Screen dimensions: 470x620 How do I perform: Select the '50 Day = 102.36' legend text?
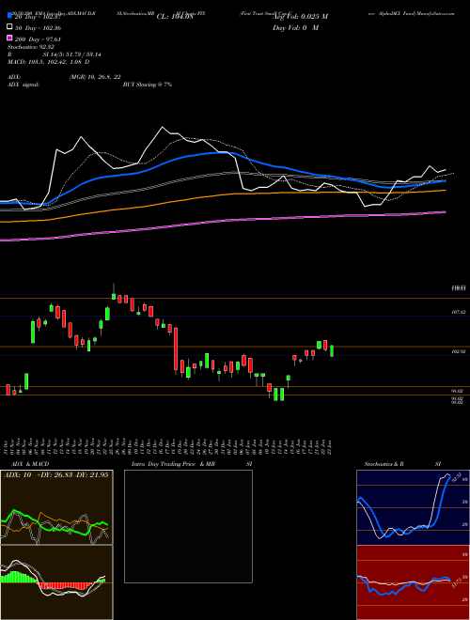point(39,28)
